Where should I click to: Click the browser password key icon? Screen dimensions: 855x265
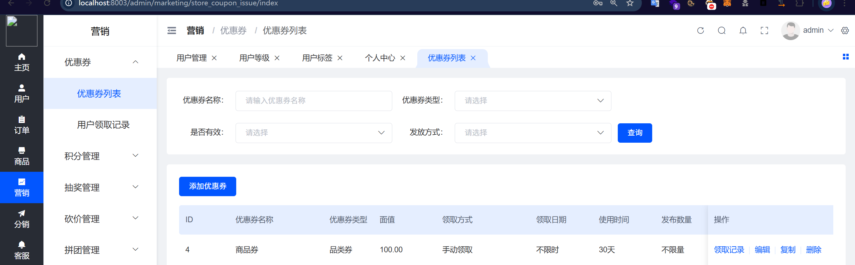click(x=598, y=3)
